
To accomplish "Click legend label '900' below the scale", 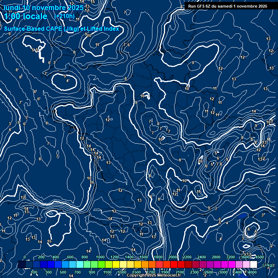I will (92, 272).
